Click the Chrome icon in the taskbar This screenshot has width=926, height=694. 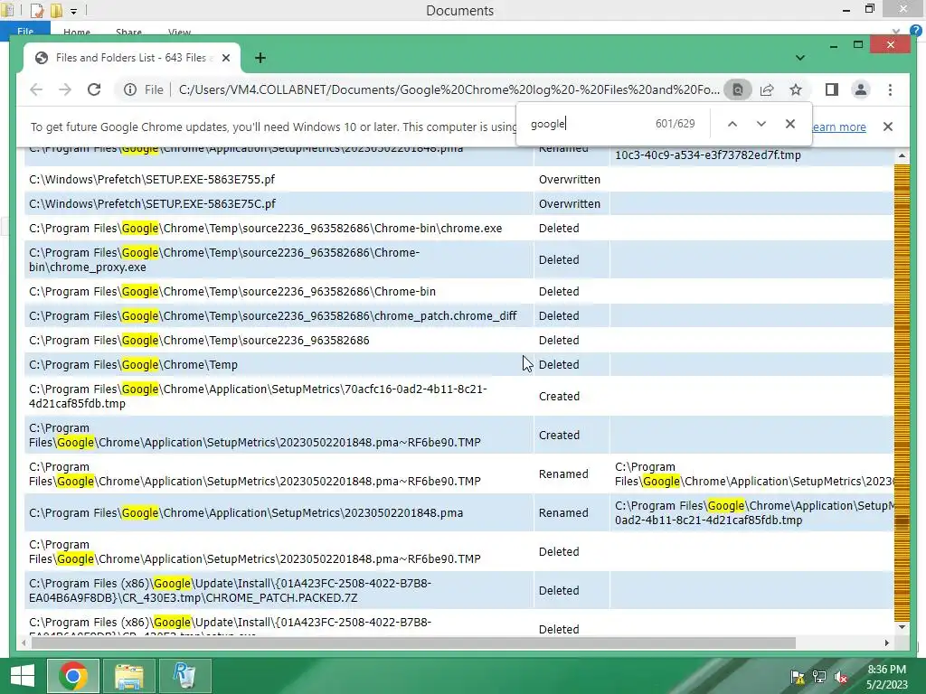pyautogui.click(x=72, y=676)
